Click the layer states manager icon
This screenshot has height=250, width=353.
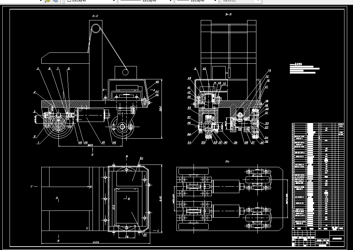tap(55, 1)
